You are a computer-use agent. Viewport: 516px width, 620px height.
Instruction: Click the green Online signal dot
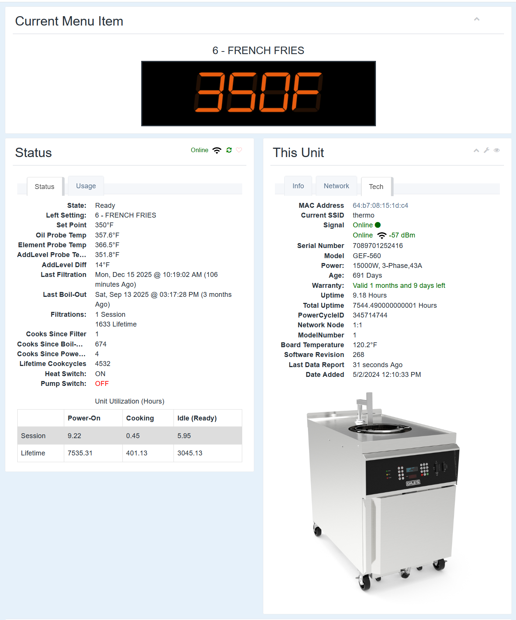(x=378, y=225)
